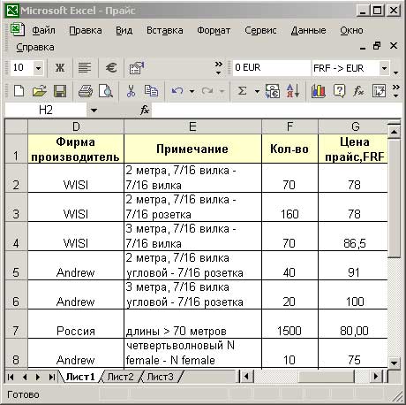This screenshot has width=406, height=405.
Task: Open the Формат menu
Action: (214, 30)
